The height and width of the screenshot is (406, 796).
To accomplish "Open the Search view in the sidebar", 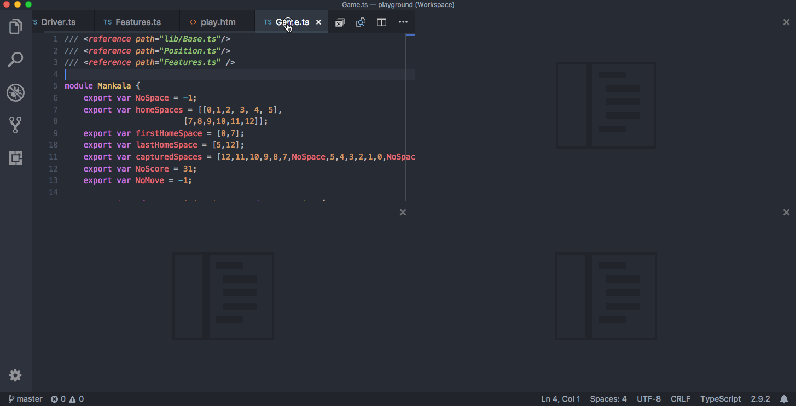I will coord(15,59).
